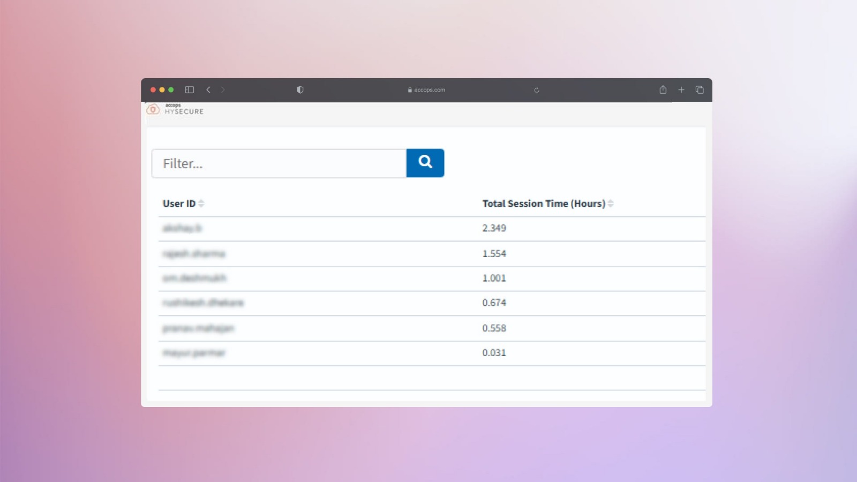This screenshot has height=482, width=857.
Task: Select the row with 1.001 hours
Action: point(431,278)
